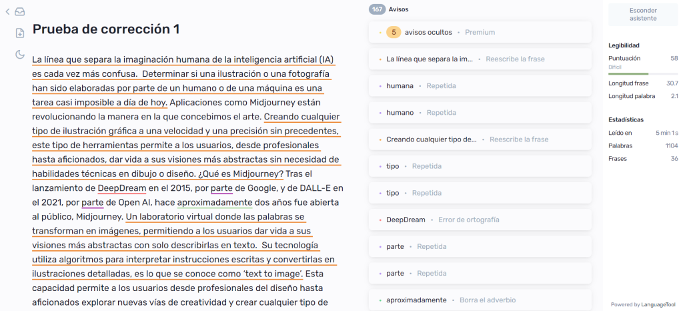Open the texts inbox icon
Screen dimensions: 683x311
20,11
